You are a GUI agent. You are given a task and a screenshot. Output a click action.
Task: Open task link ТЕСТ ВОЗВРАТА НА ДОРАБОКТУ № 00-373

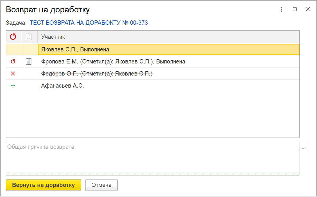pos(89,23)
